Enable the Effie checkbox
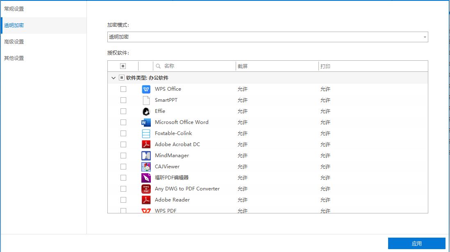This screenshot has height=252, width=450. tap(123, 111)
